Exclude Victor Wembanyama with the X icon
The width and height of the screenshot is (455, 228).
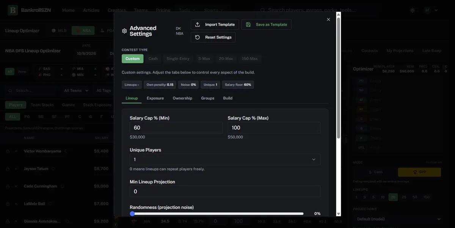coord(16,151)
